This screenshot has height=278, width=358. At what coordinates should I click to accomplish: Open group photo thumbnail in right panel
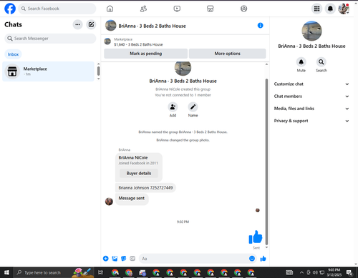311,31
